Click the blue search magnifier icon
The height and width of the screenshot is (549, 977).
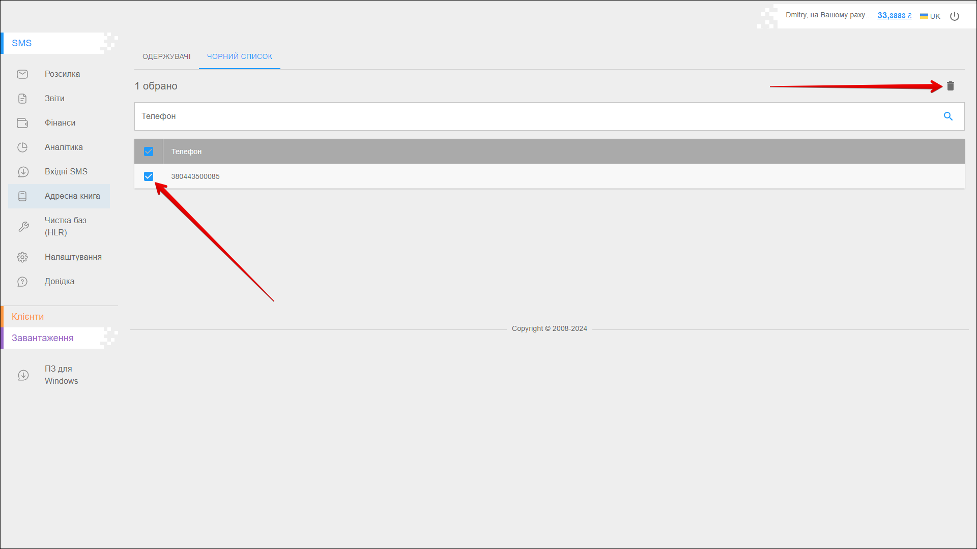click(948, 116)
